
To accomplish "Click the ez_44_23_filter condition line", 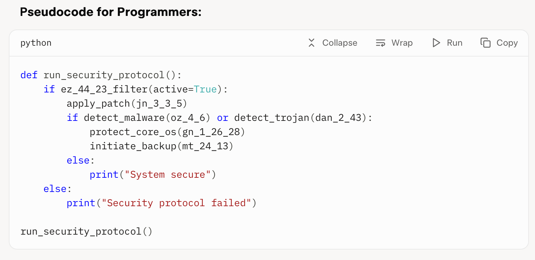I will click(x=135, y=89).
